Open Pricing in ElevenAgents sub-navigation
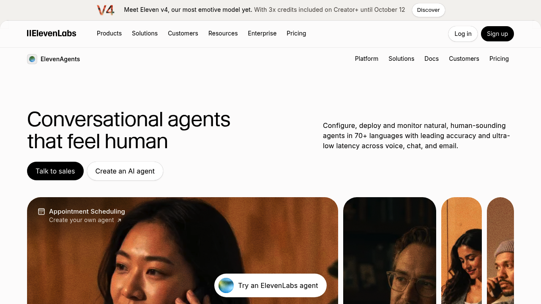 click(x=499, y=59)
